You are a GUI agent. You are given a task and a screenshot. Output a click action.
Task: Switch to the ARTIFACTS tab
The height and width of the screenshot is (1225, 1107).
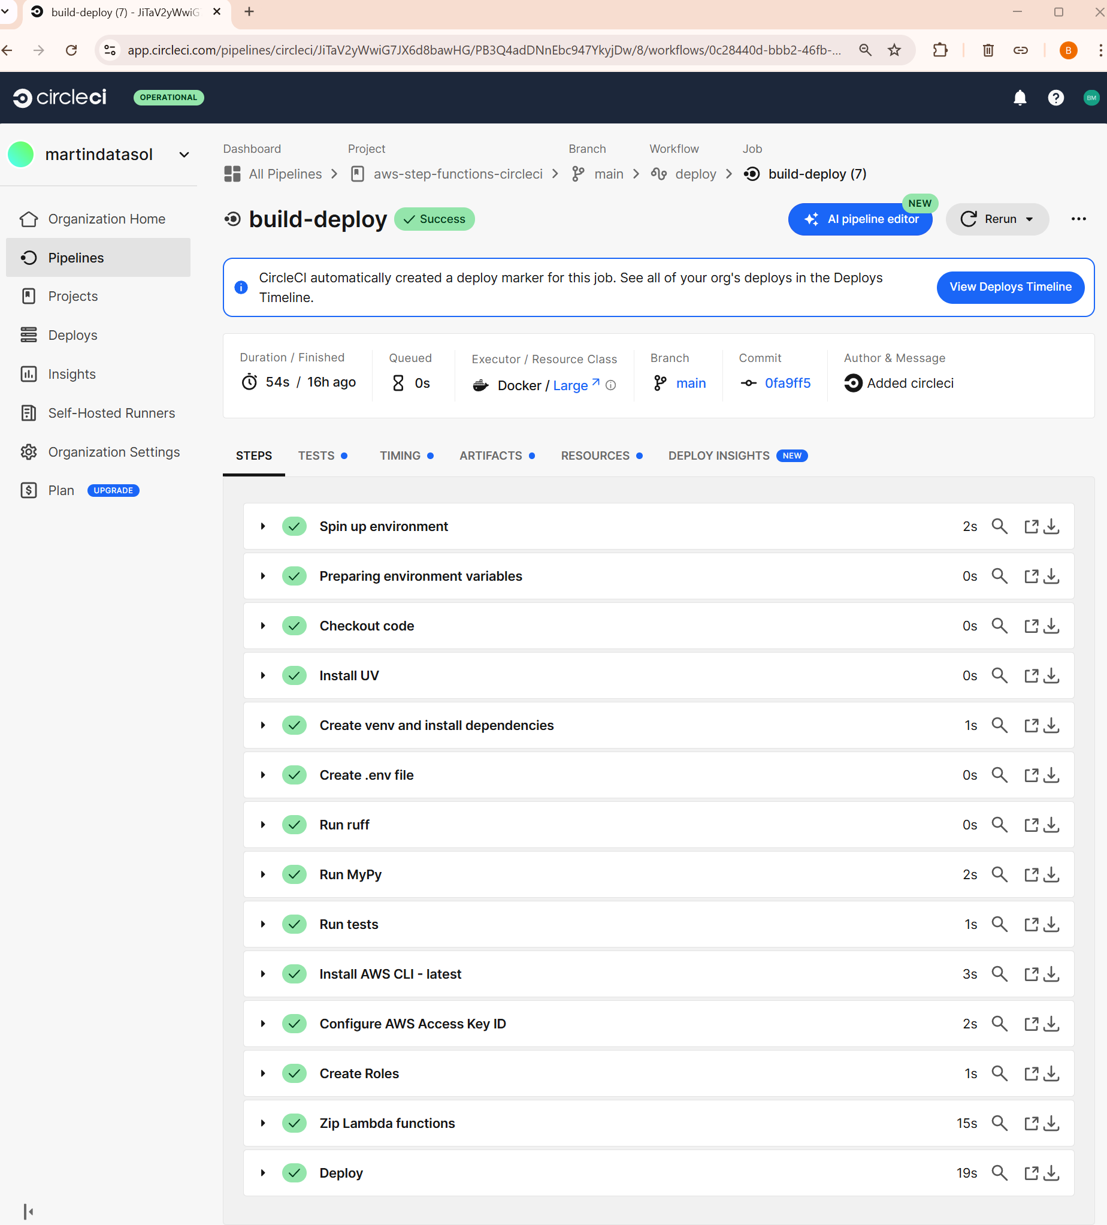[491, 455]
